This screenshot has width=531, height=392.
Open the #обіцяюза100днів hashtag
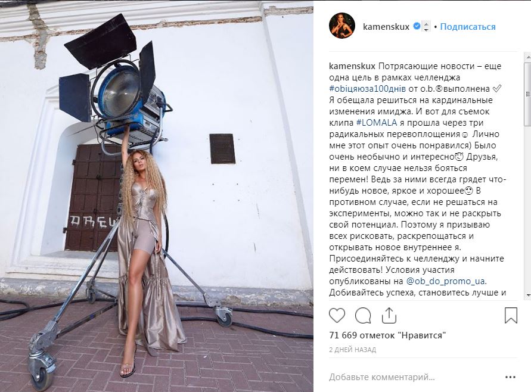click(x=368, y=89)
